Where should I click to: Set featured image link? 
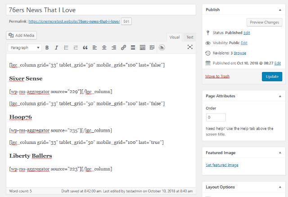point(222,165)
